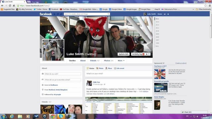Open friend requests icon in Facebook bar
Viewport: 212px width, 119px height.
coord(54,14)
